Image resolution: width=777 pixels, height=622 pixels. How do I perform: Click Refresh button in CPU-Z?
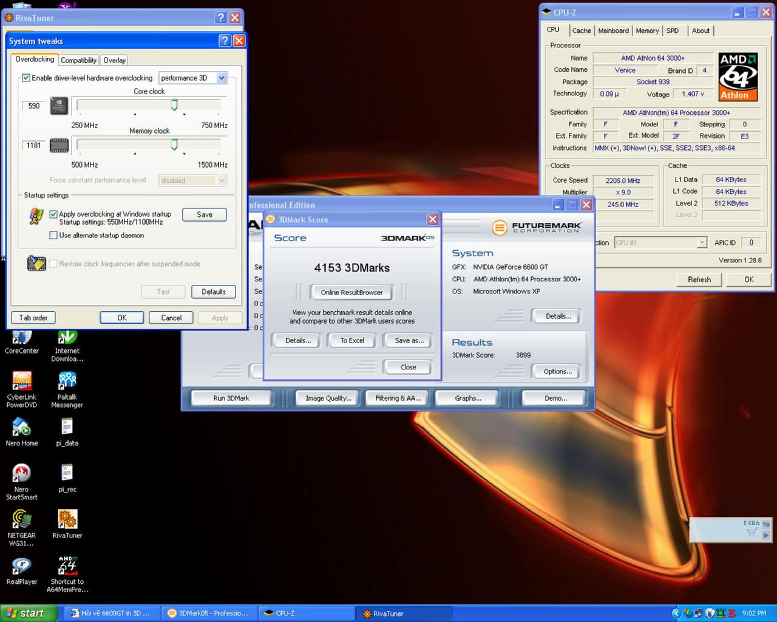(x=699, y=279)
